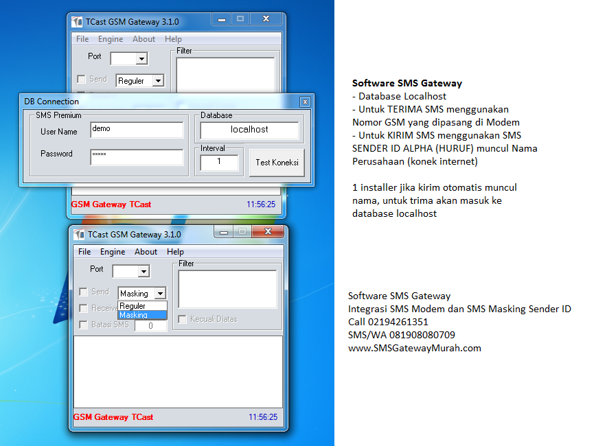Click the bold Software SMS Gateway heading
This screenshot has height=446, width=607.
407,83
